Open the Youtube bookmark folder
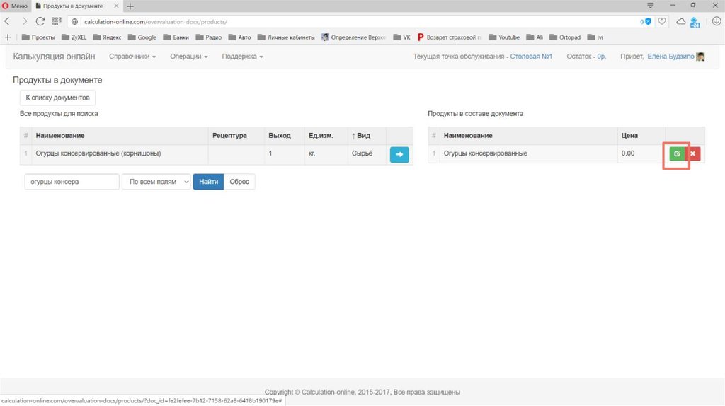 pyautogui.click(x=504, y=37)
